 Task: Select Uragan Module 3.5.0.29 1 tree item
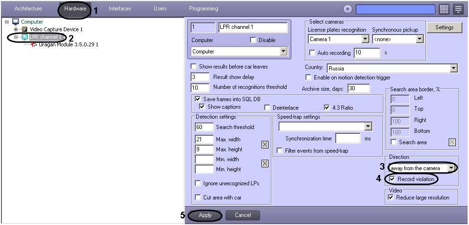point(69,44)
